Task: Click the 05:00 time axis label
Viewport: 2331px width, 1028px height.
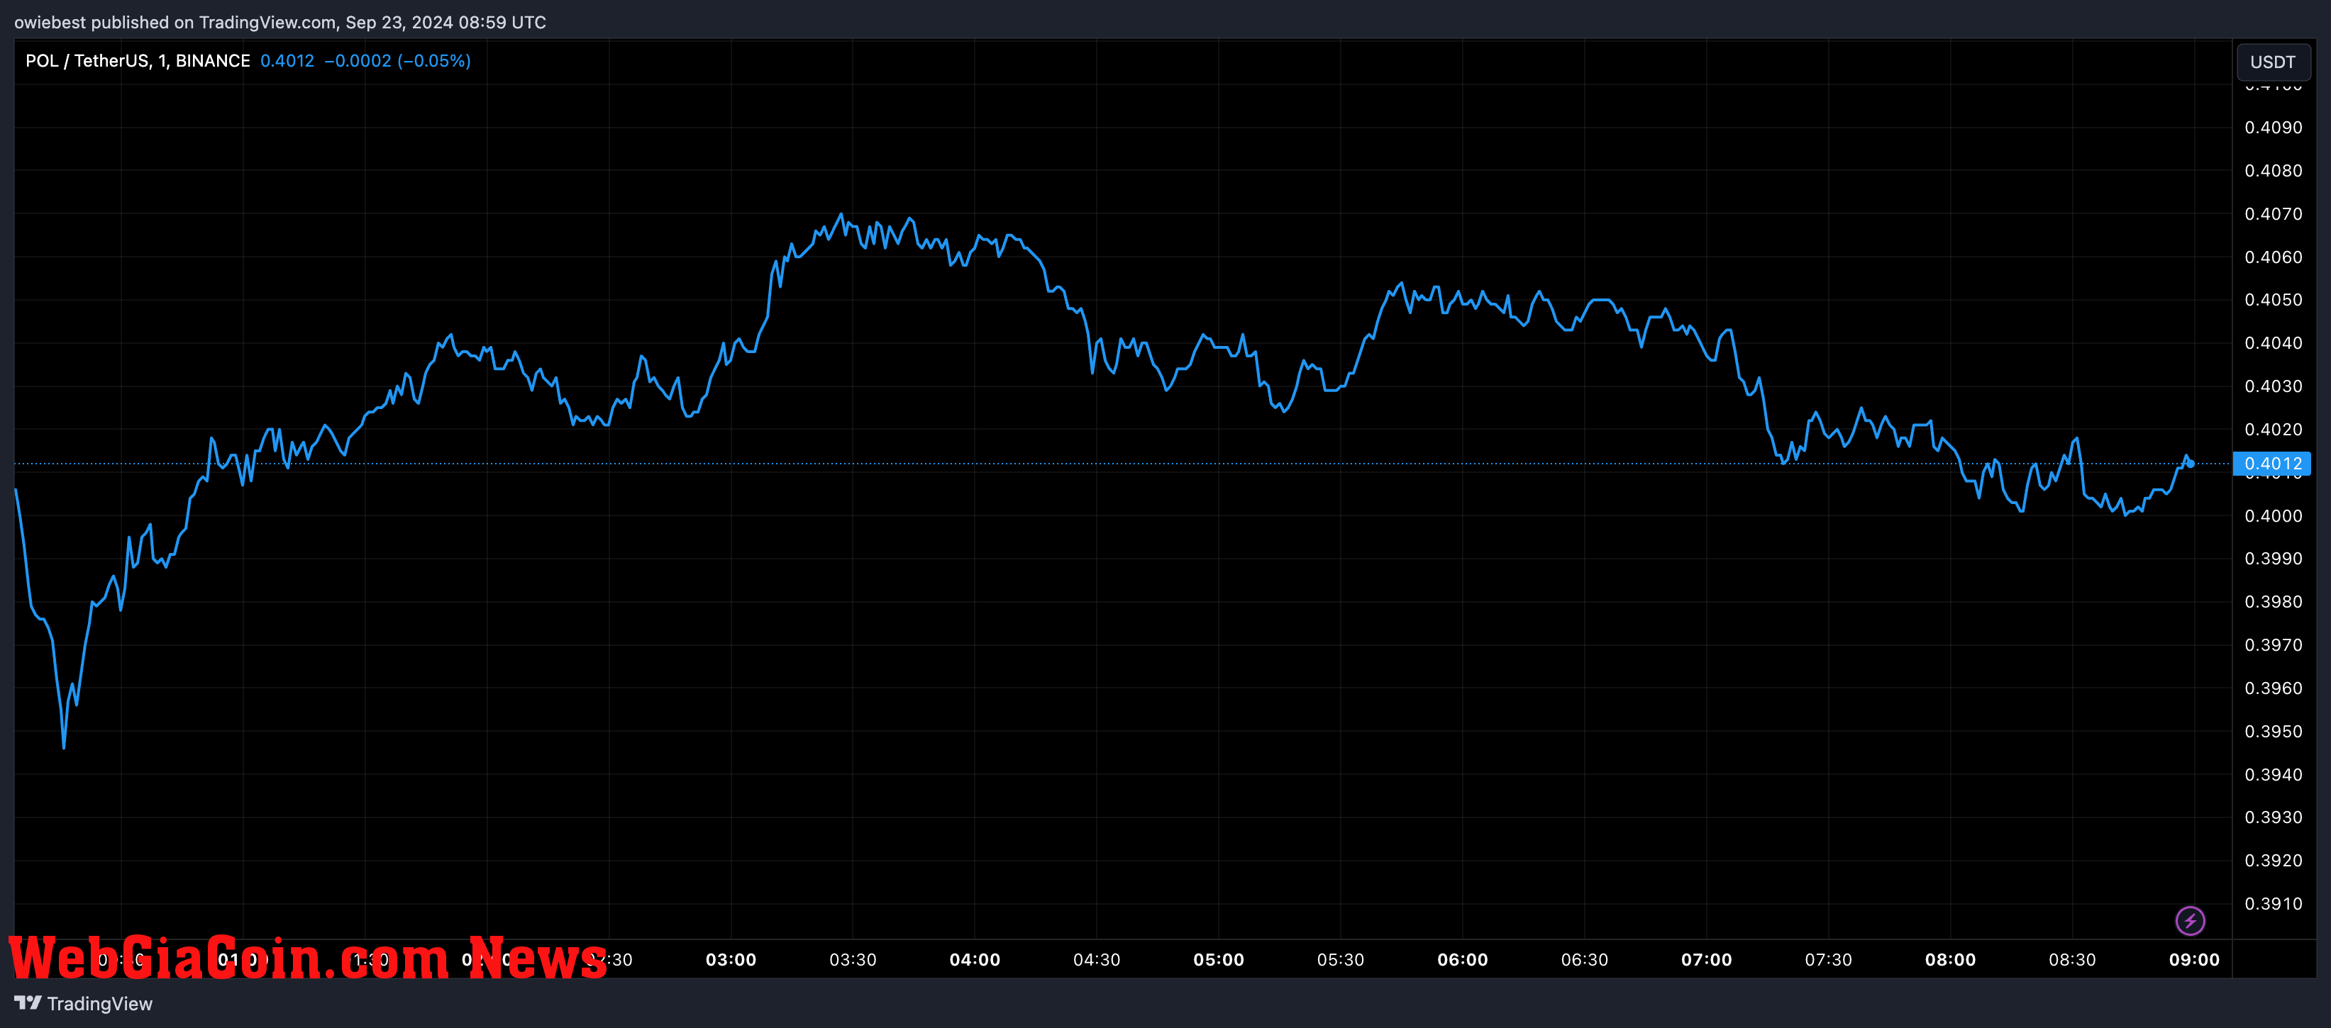Action: click(1219, 959)
